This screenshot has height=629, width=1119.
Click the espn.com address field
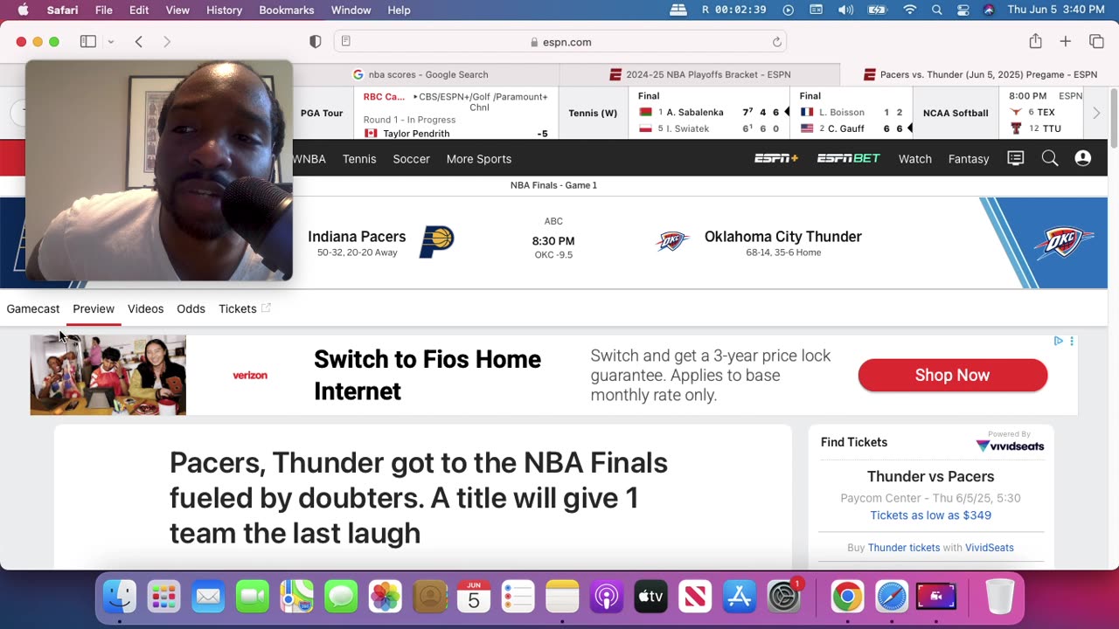pos(560,42)
